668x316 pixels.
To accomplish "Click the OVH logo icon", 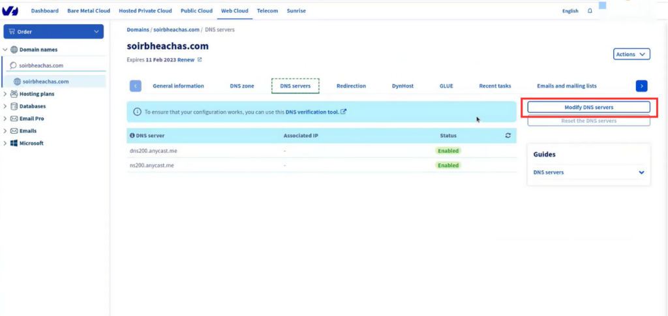I will pos(10,10).
